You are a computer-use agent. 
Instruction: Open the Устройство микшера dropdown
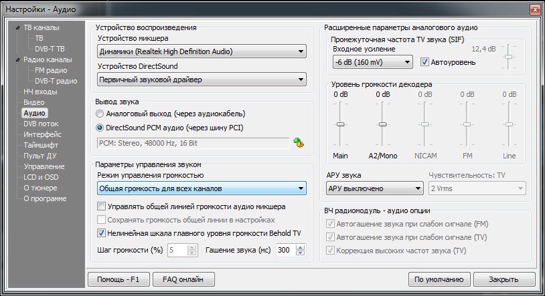tap(201, 51)
